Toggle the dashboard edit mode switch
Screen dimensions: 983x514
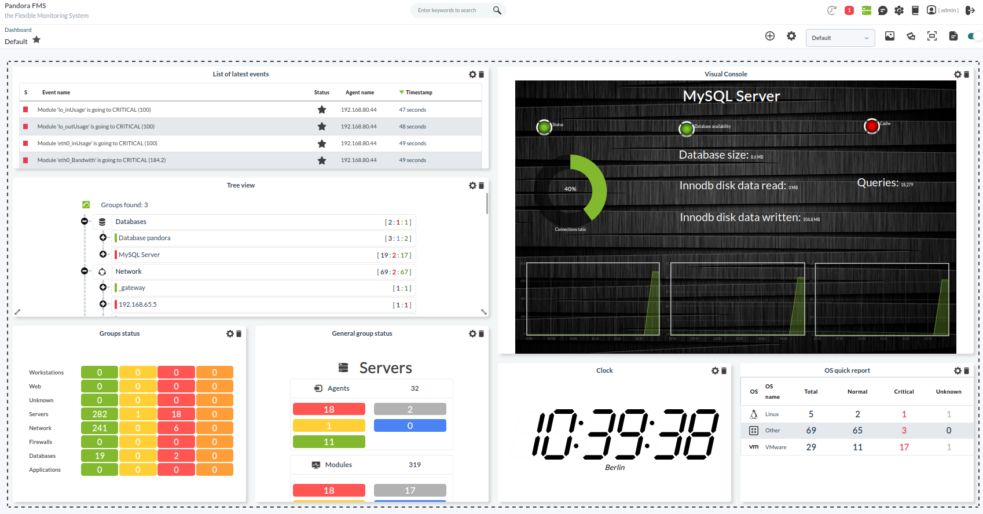click(x=974, y=36)
